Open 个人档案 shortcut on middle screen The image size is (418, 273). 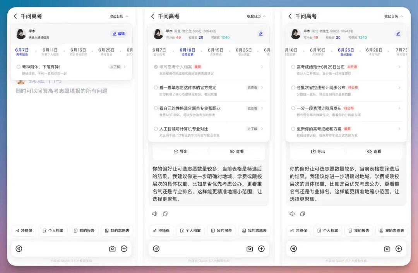pos(190,231)
